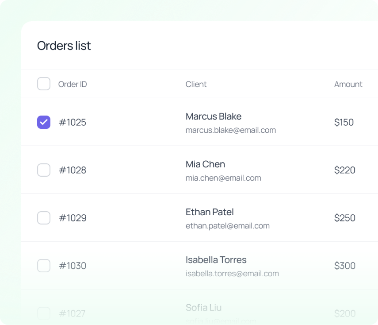Sort by the Client column header

click(196, 84)
